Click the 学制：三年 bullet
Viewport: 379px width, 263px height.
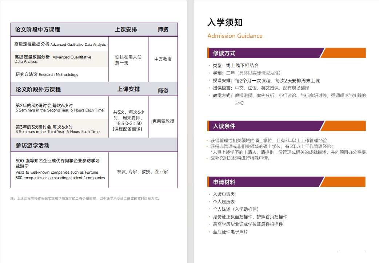(247, 73)
